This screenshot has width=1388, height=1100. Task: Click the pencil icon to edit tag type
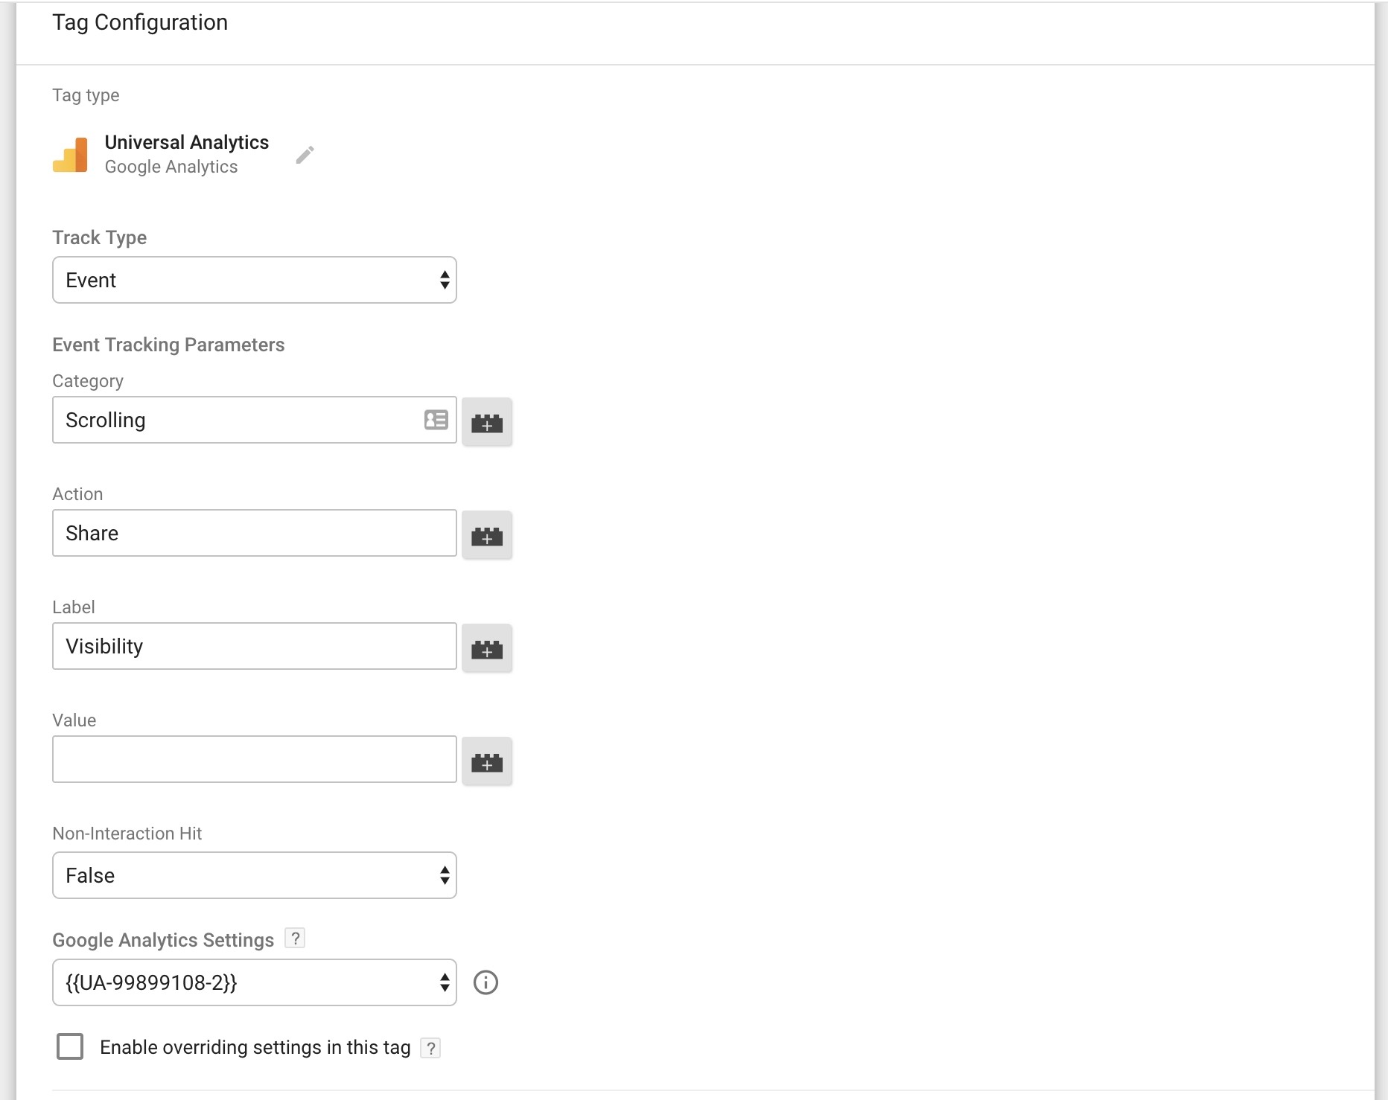pyautogui.click(x=305, y=155)
